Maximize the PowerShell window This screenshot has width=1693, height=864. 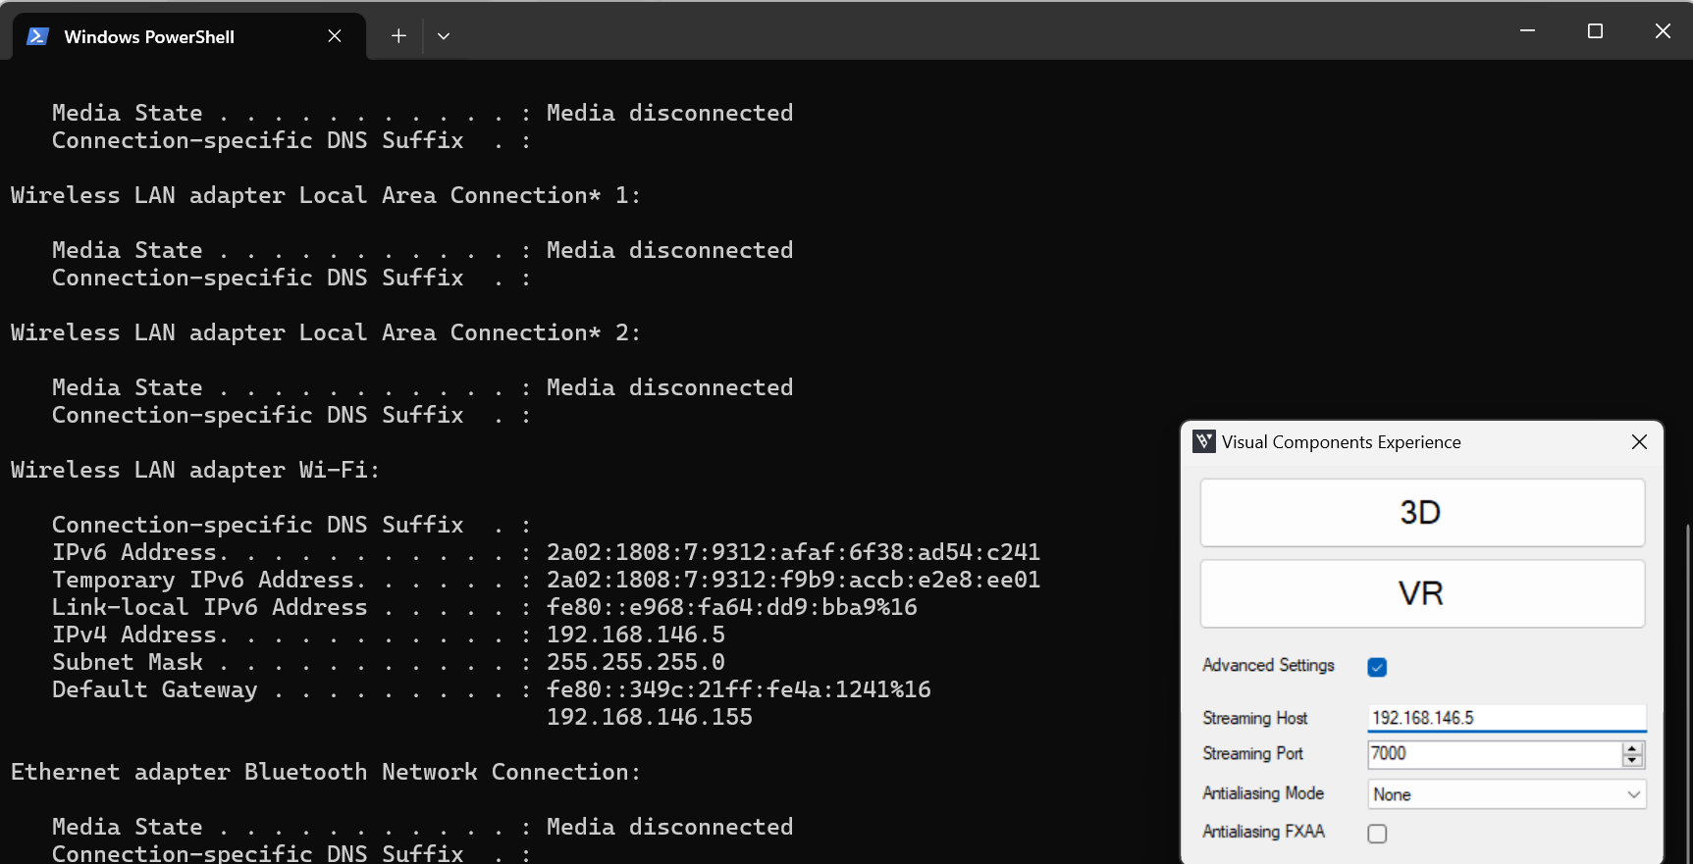pos(1595,31)
